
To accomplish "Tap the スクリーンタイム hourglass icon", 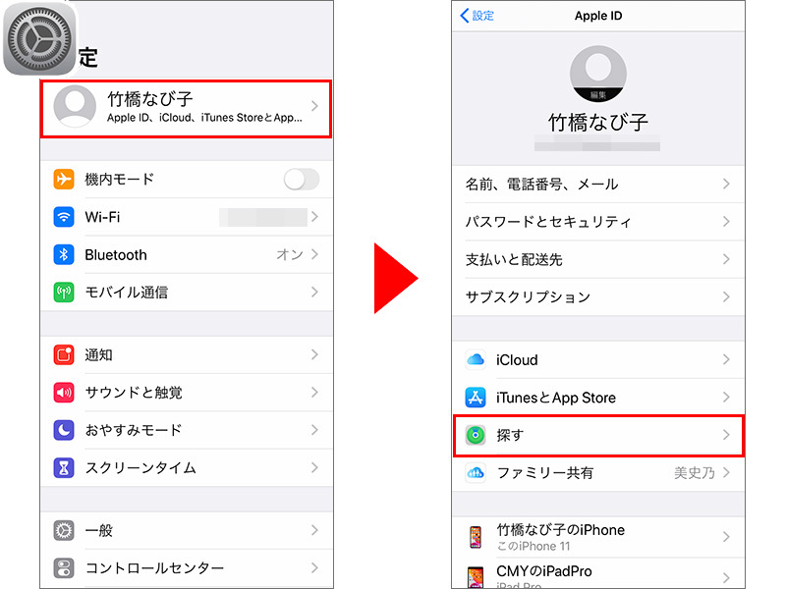I will (64, 468).
